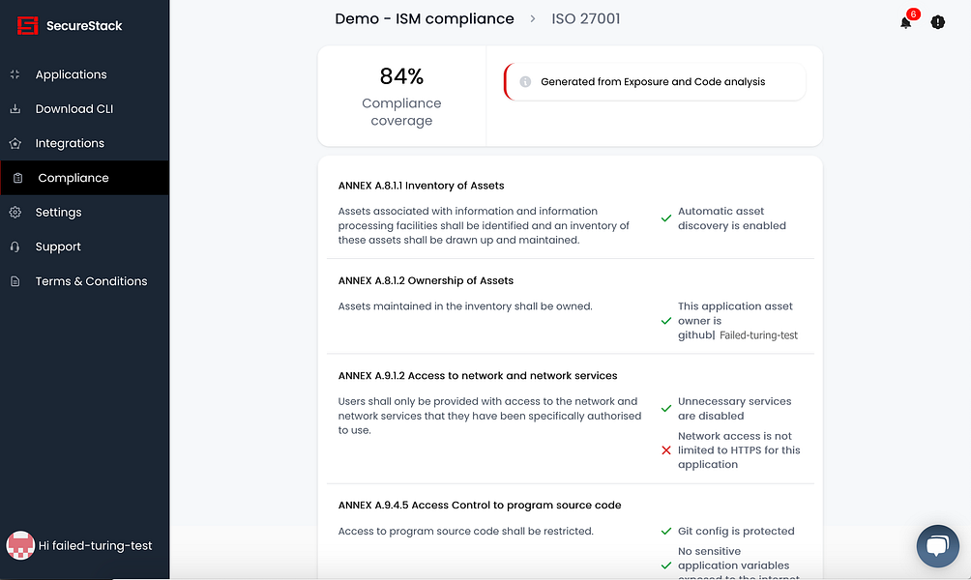Click Generated from Exposure and Code analysis
Screen dimensions: 971x580
[653, 82]
